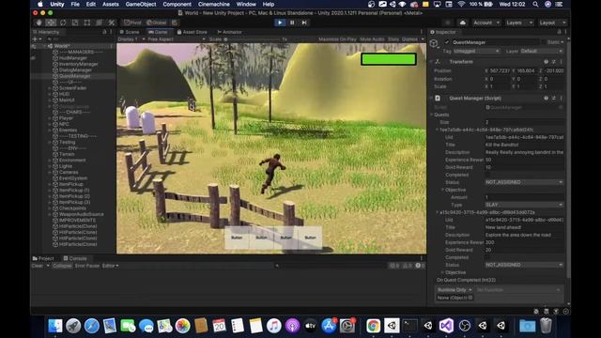
Task: Select InventoryManager in the Hierarchy
Action: pyautogui.click(x=78, y=64)
